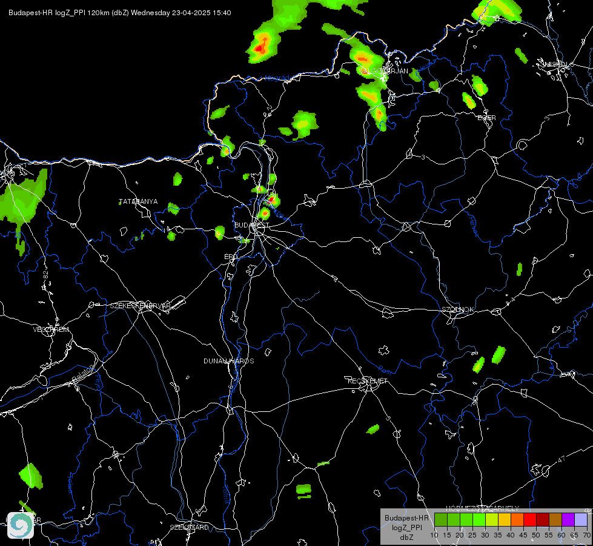The image size is (593, 546).
Task: Click the EGER city label
Action: coord(486,118)
